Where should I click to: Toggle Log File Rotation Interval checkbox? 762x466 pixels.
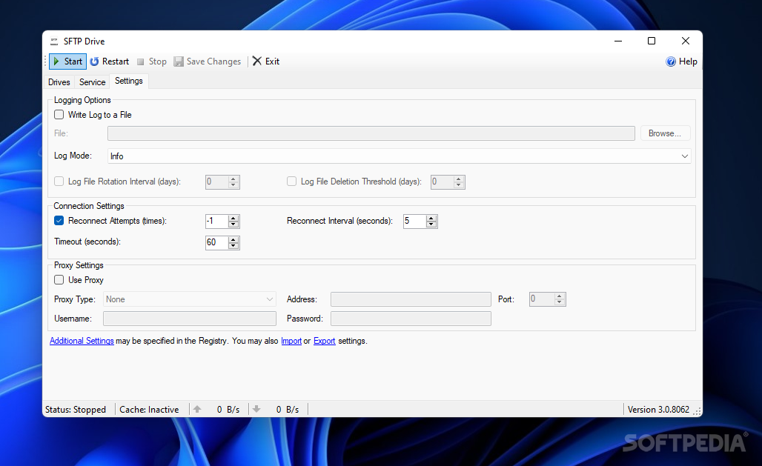59,182
